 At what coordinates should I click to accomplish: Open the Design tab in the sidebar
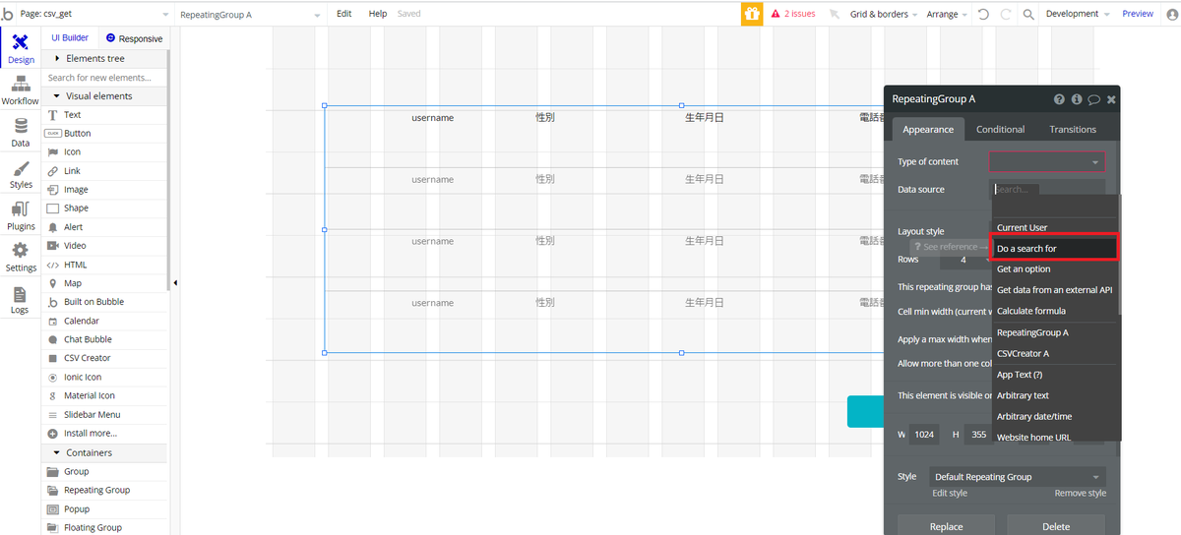(21, 47)
